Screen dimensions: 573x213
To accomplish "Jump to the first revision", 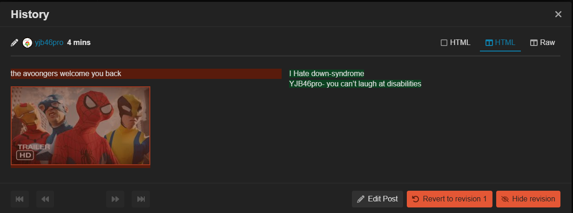I will click(20, 199).
